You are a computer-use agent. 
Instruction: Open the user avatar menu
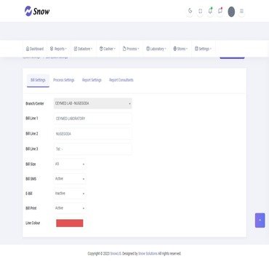click(231, 12)
